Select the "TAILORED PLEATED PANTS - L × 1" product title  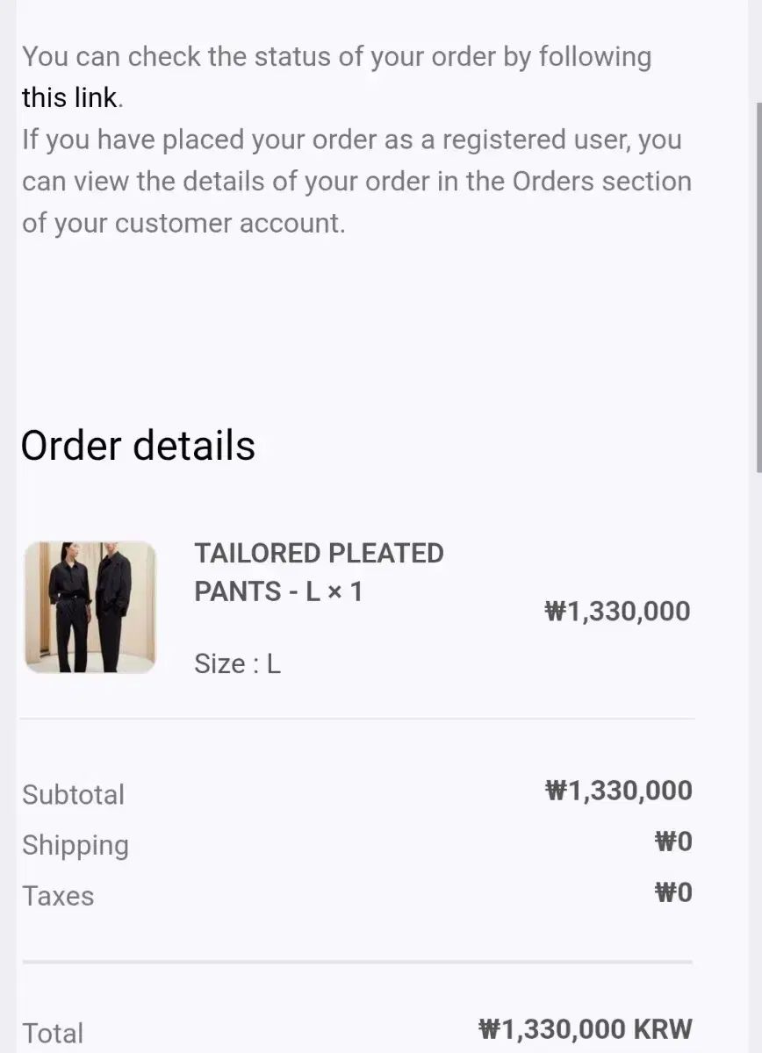point(319,572)
